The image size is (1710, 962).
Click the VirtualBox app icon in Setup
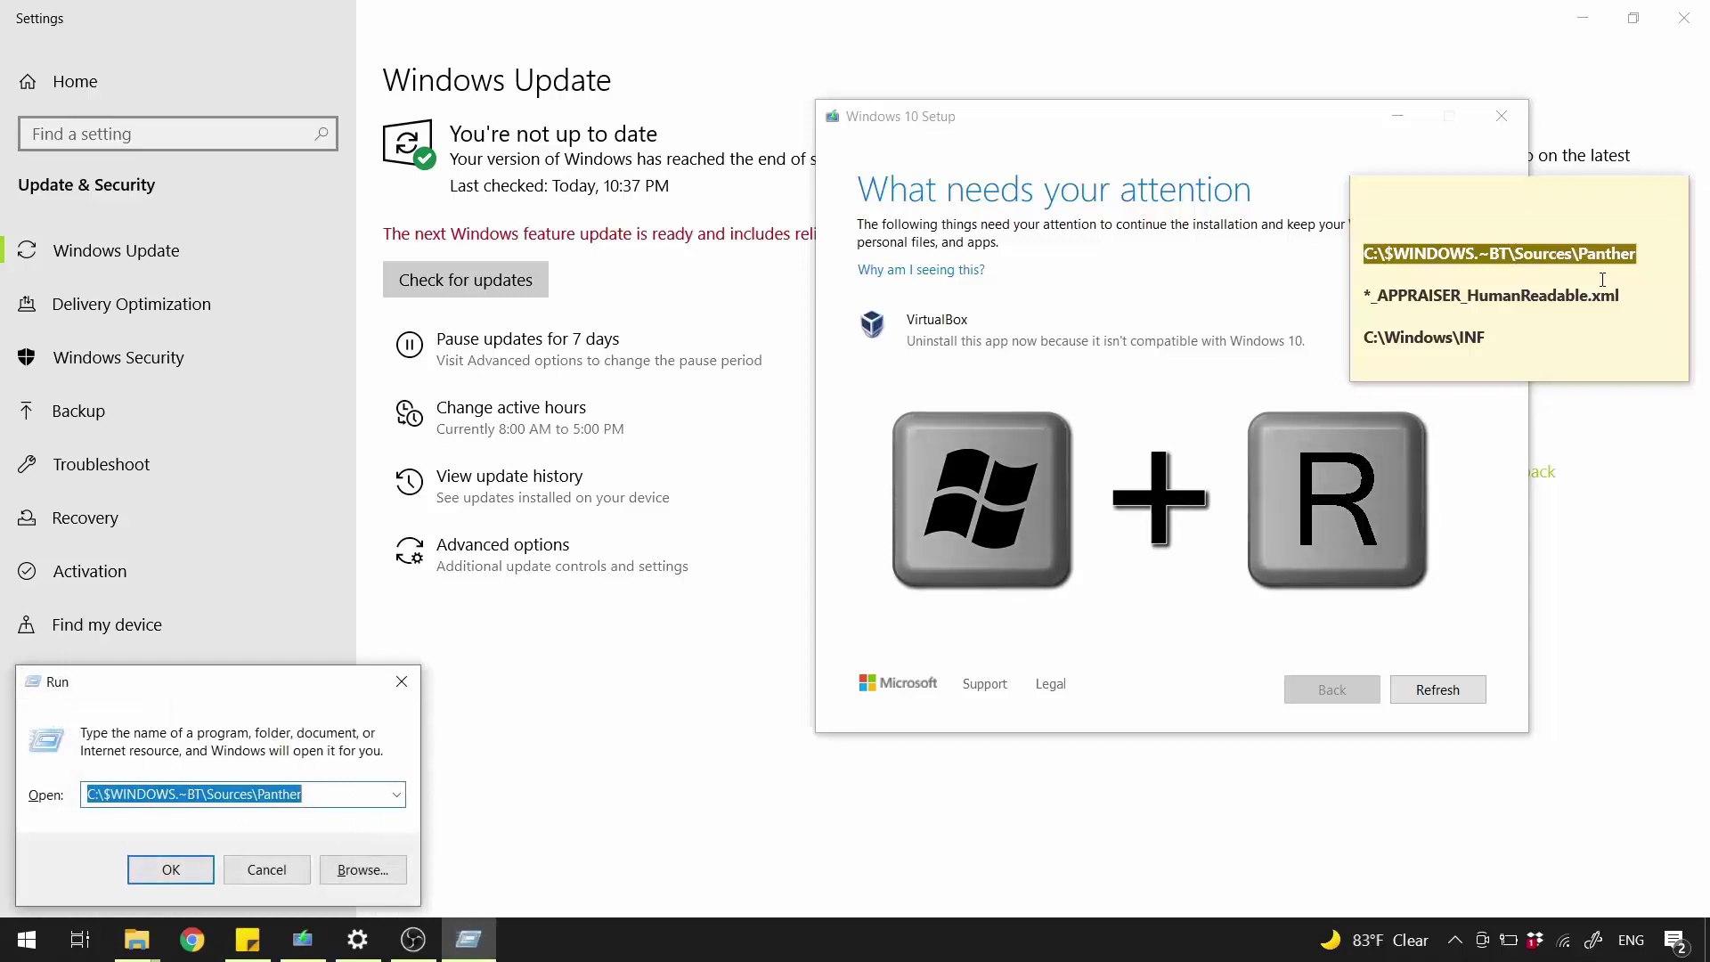tap(872, 324)
